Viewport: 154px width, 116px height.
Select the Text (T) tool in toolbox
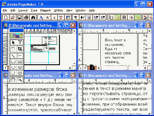20,42
